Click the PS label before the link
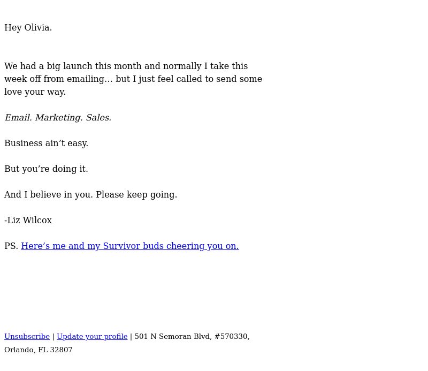The height and width of the screenshot is (371, 428). coord(11,246)
